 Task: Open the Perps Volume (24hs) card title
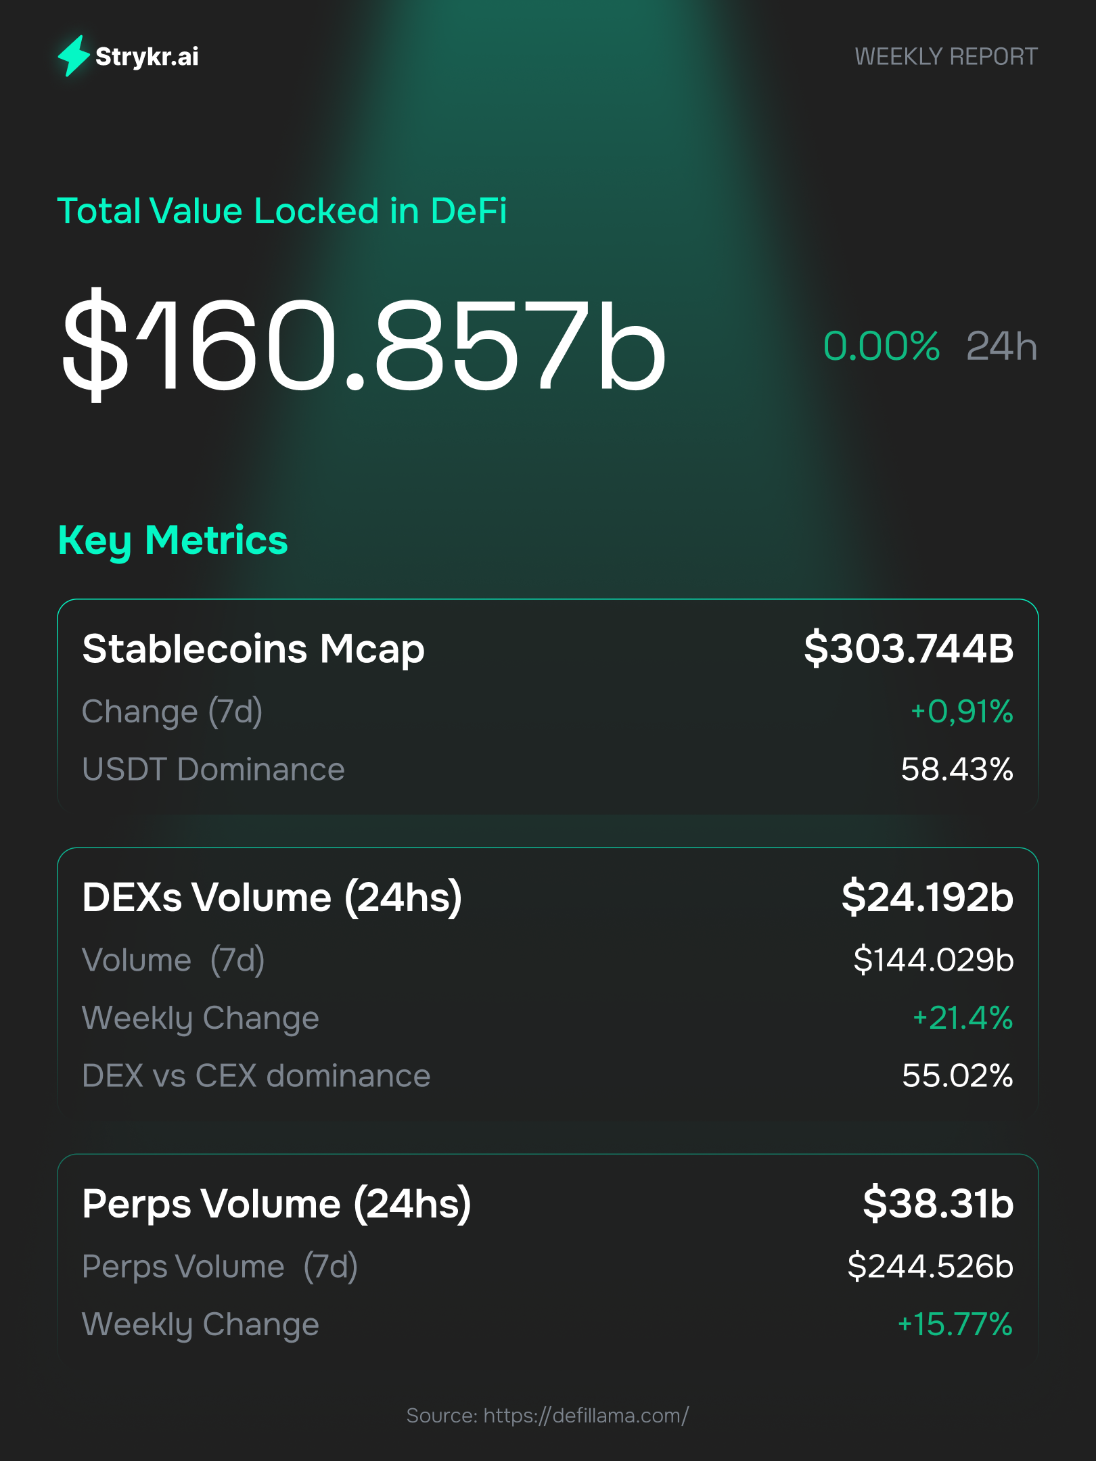pos(276,1204)
